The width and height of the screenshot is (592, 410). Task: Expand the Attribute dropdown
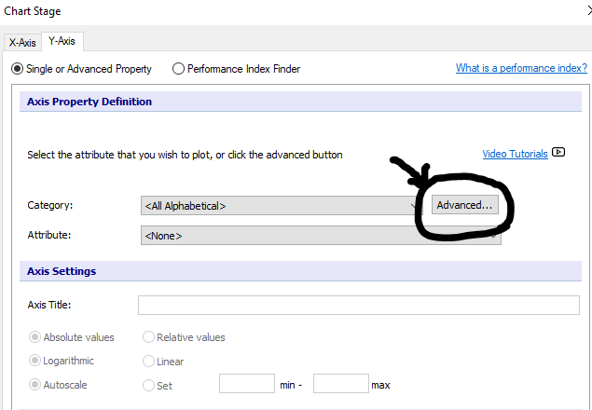coord(321,235)
